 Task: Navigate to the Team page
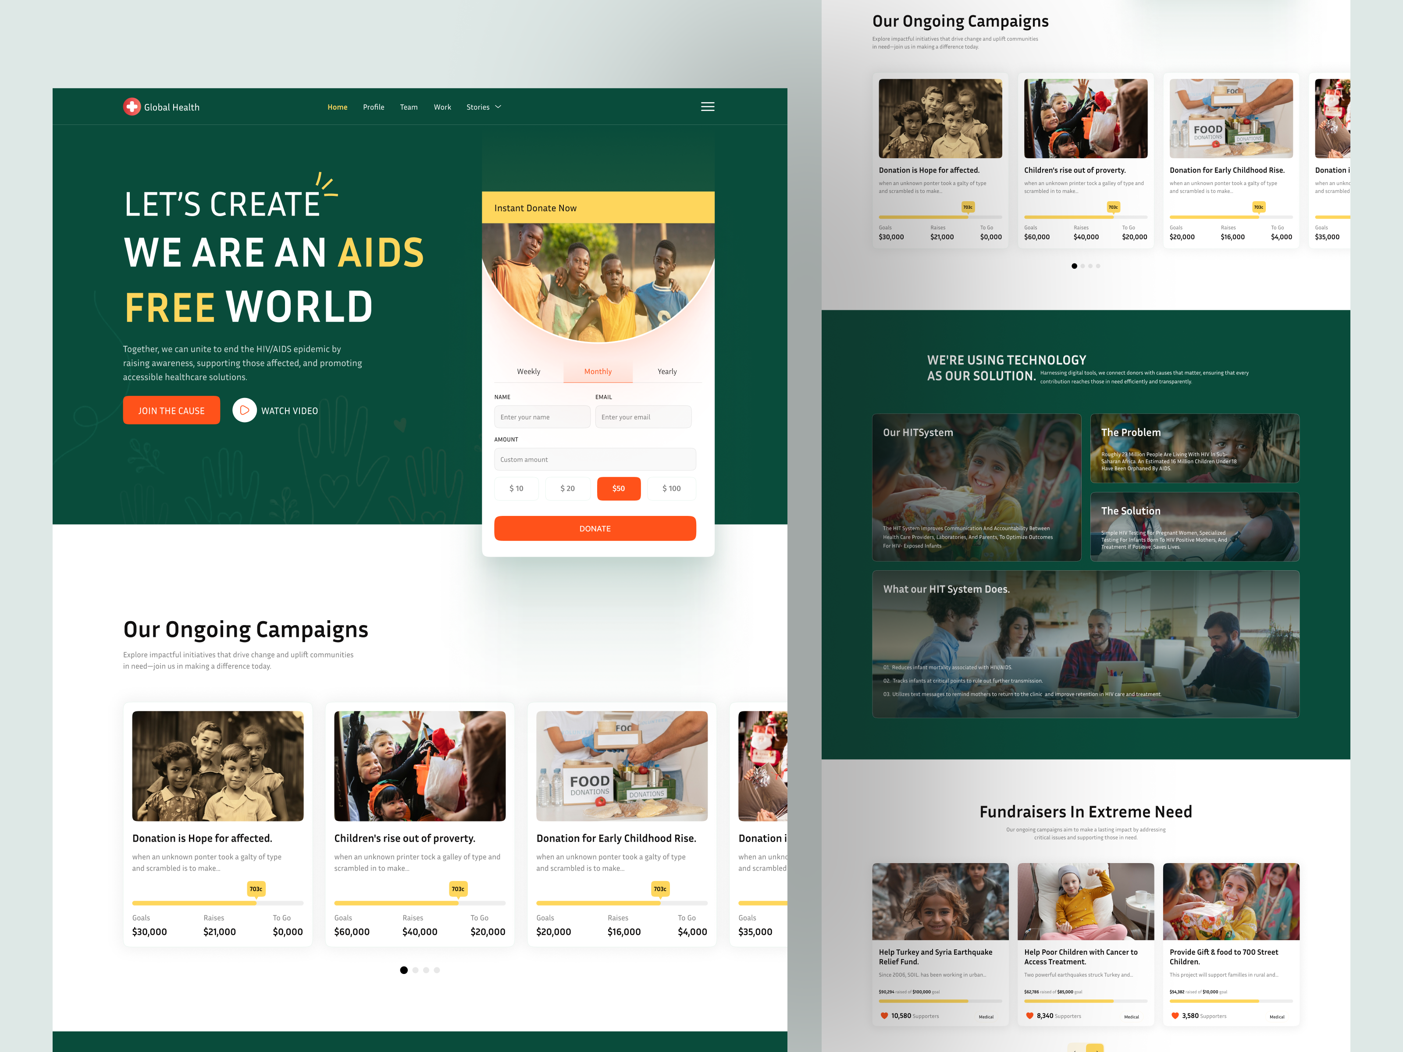(409, 107)
